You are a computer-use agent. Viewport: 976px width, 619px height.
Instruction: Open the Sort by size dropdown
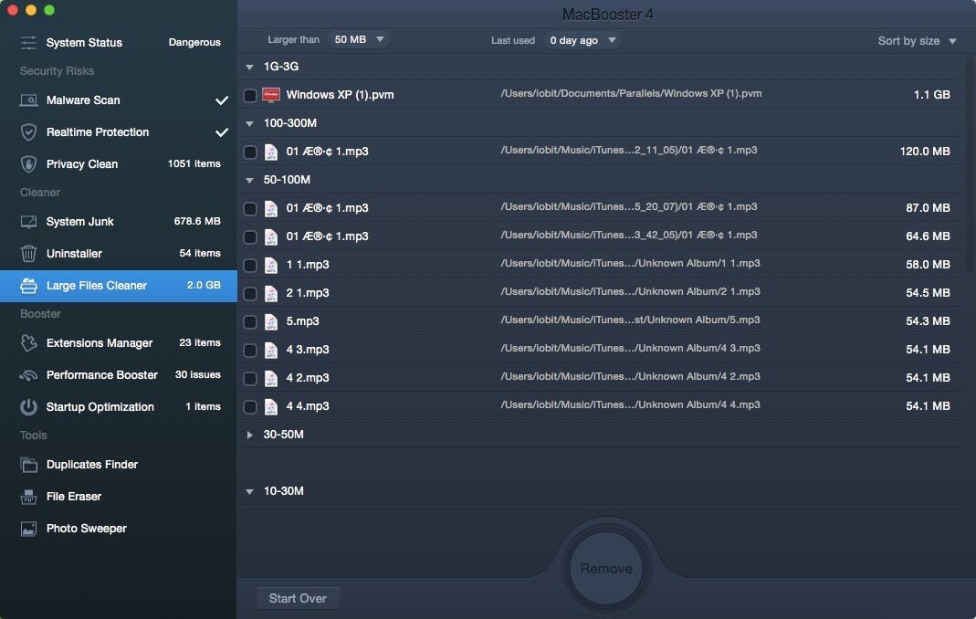917,41
